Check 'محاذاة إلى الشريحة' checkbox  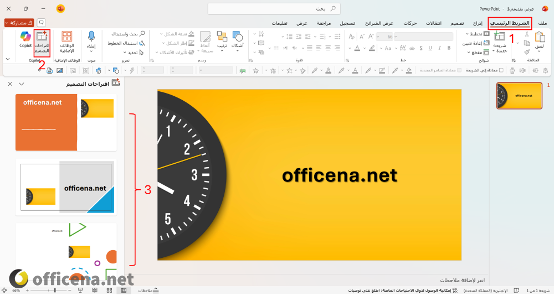pyautogui.click(x=501, y=70)
